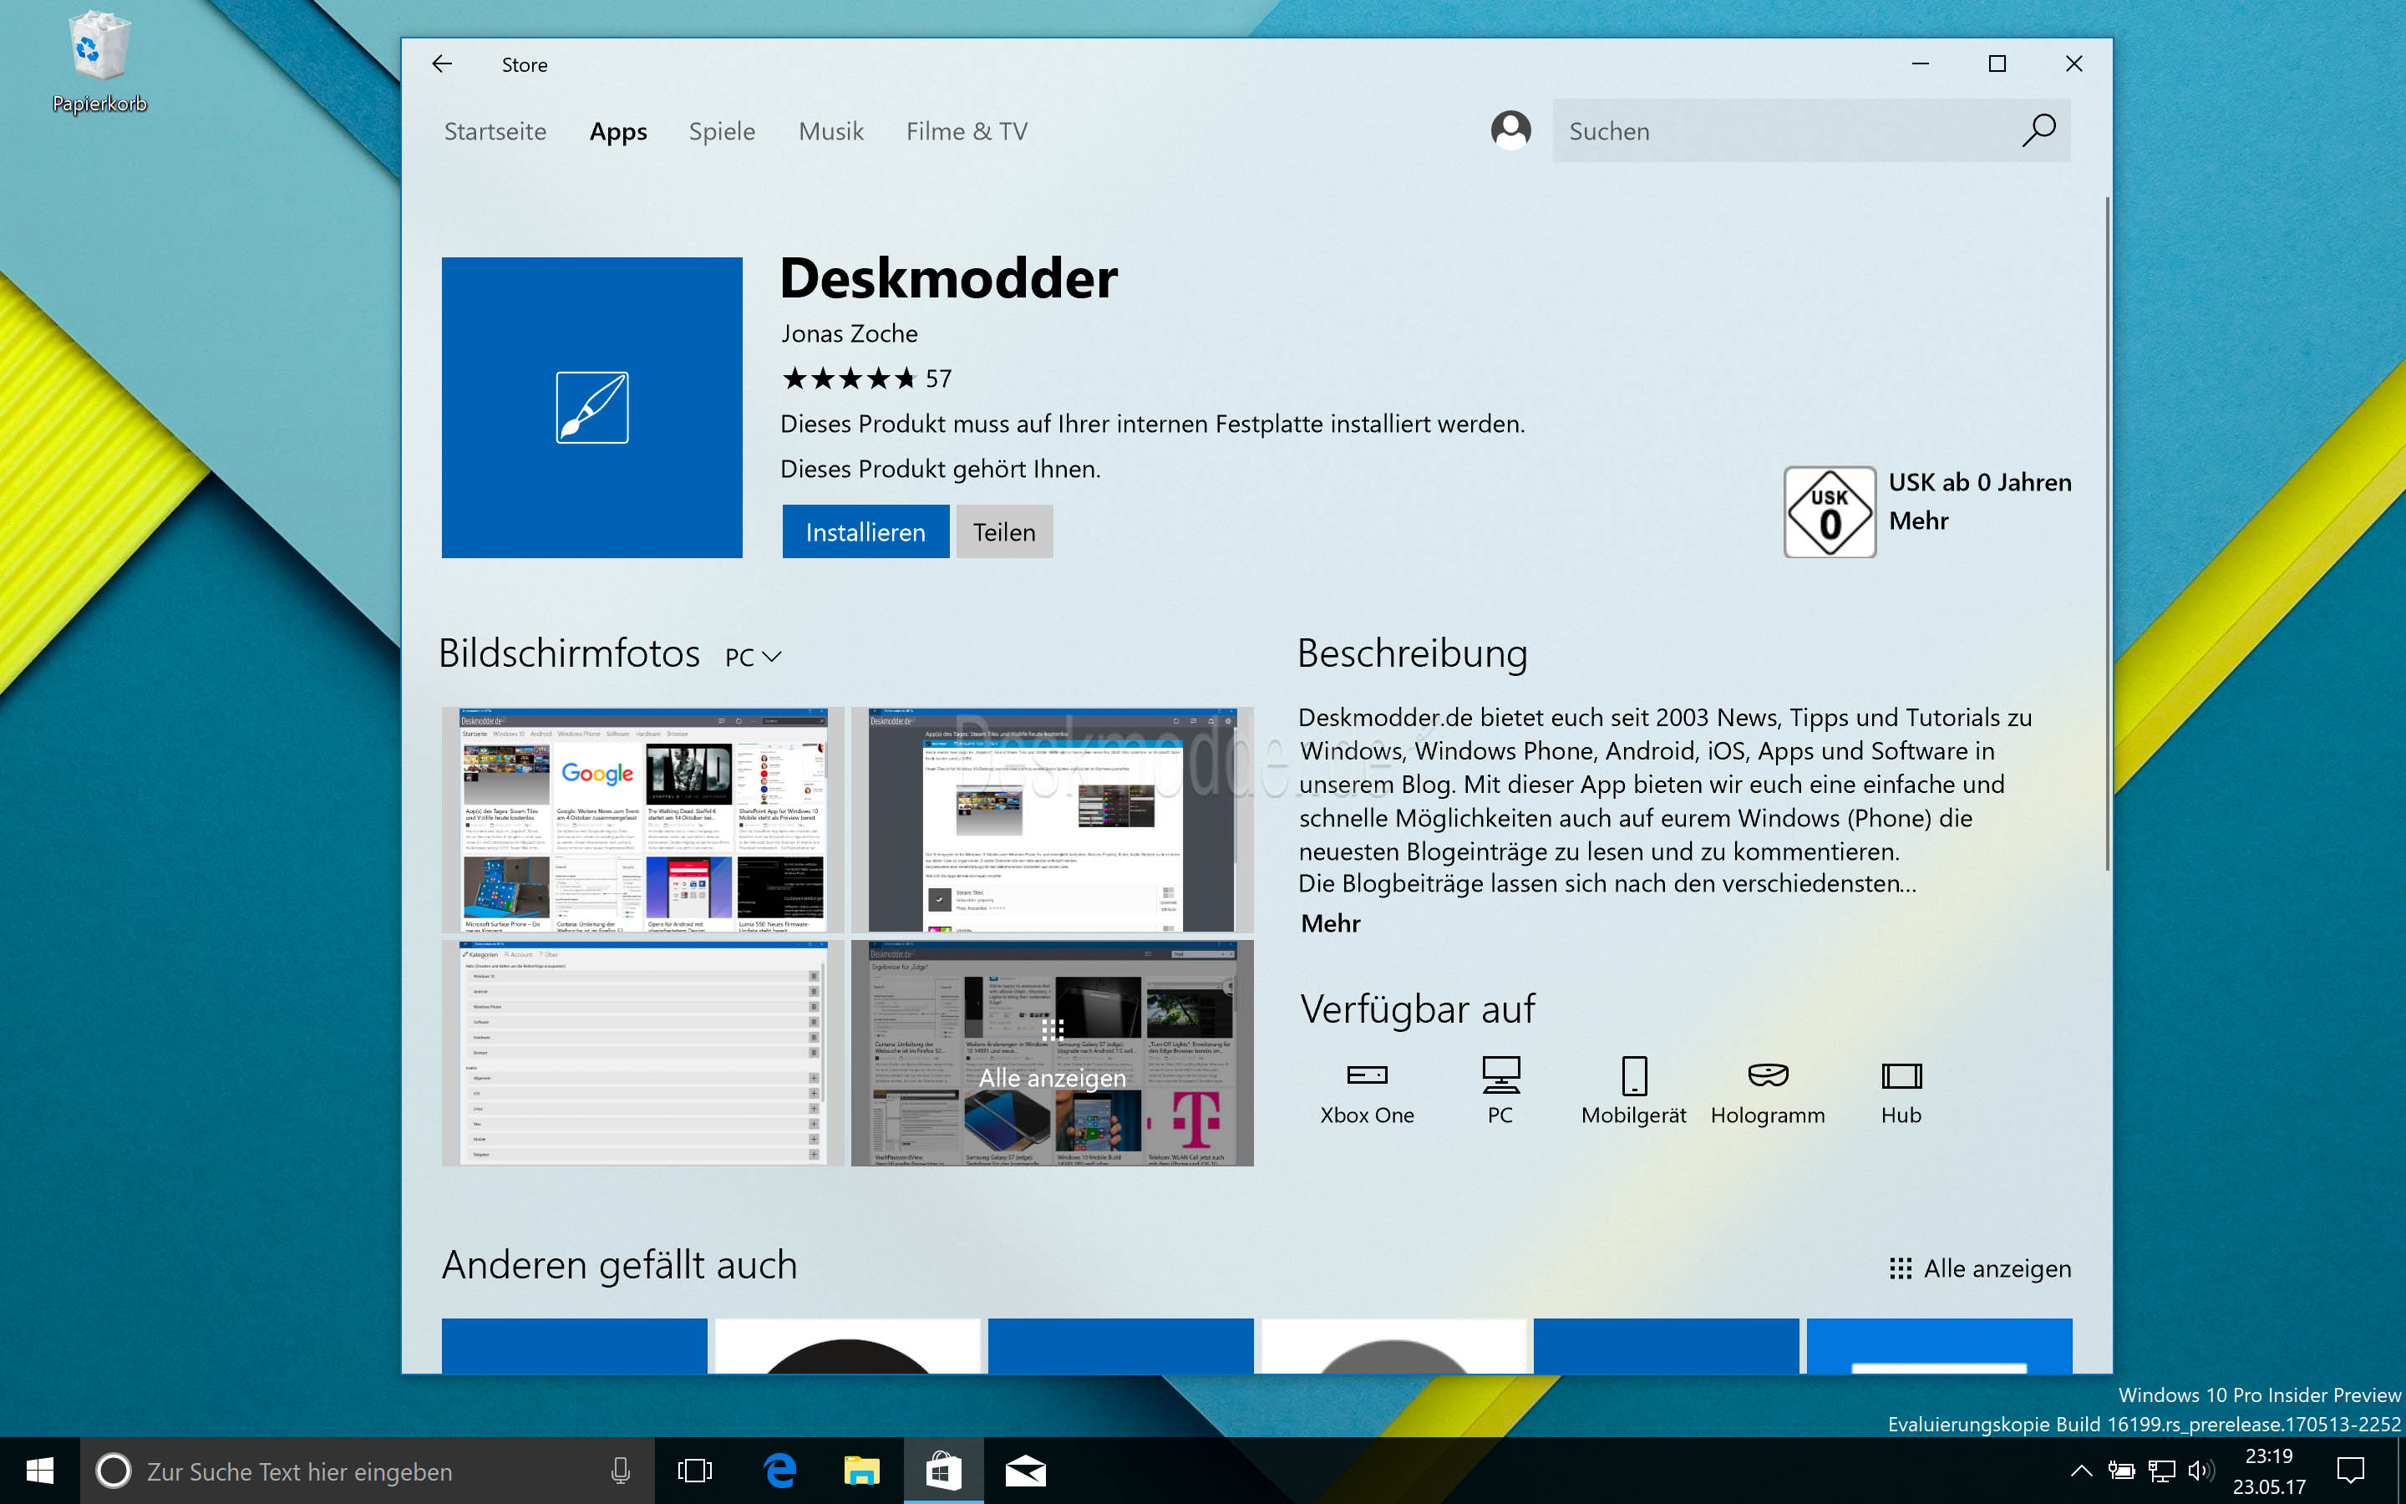Show hidden tray icons chevron
The width and height of the screenshot is (2406, 1504).
[2081, 1471]
